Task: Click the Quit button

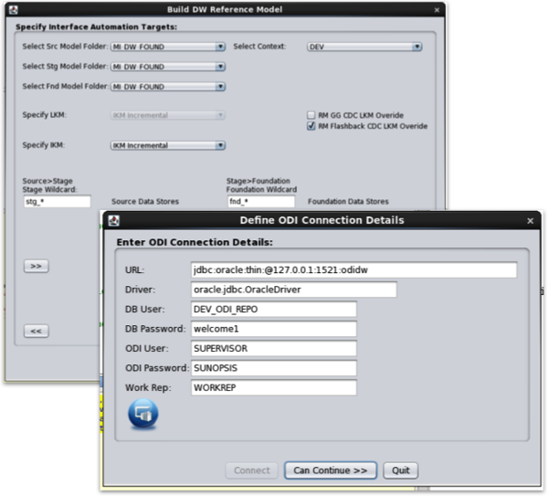Action: pos(401,470)
